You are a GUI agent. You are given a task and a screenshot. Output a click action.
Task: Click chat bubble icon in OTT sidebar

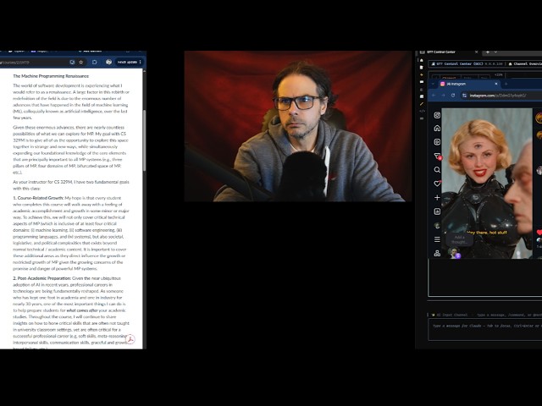click(422, 82)
